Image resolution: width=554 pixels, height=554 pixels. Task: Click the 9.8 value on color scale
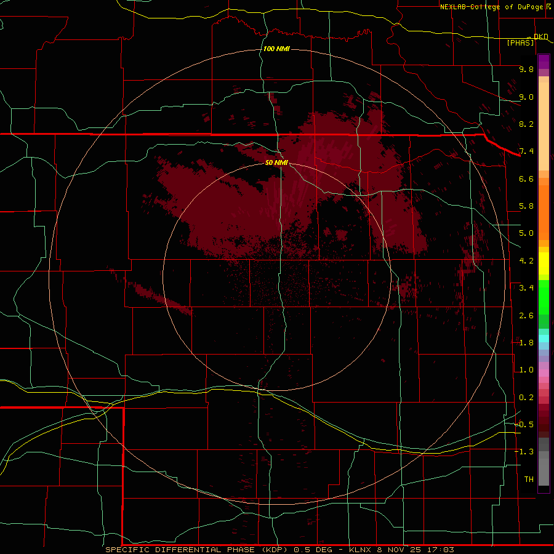(x=526, y=69)
